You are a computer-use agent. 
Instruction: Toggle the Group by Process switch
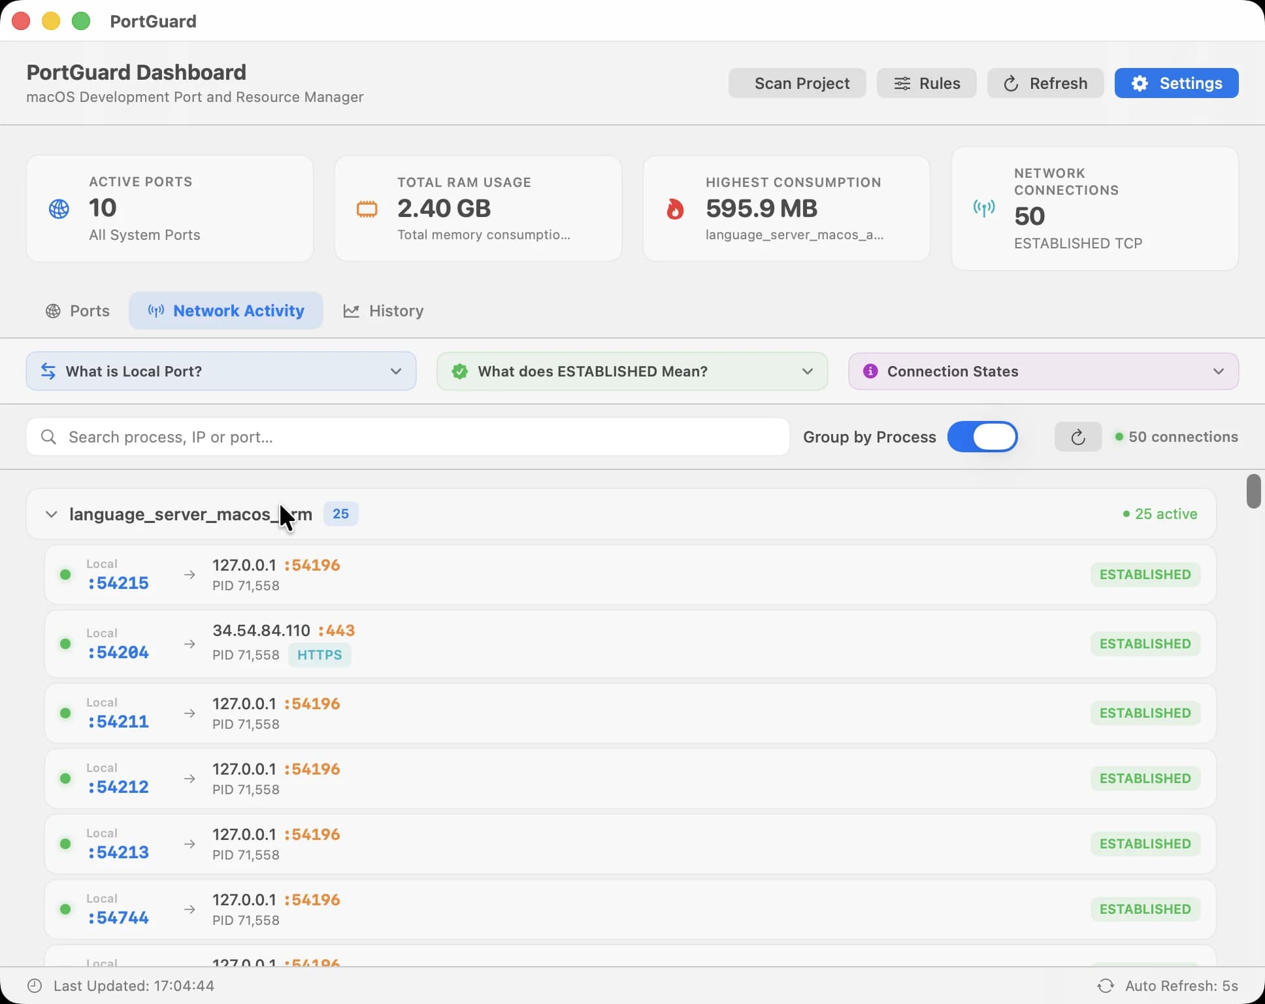tap(982, 437)
